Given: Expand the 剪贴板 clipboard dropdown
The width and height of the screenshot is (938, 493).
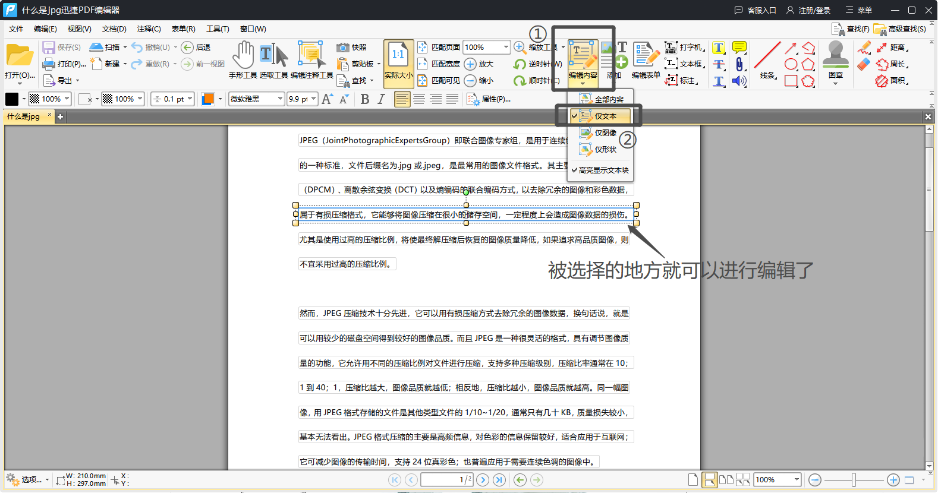Looking at the screenshot, I should (x=379, y=64).
